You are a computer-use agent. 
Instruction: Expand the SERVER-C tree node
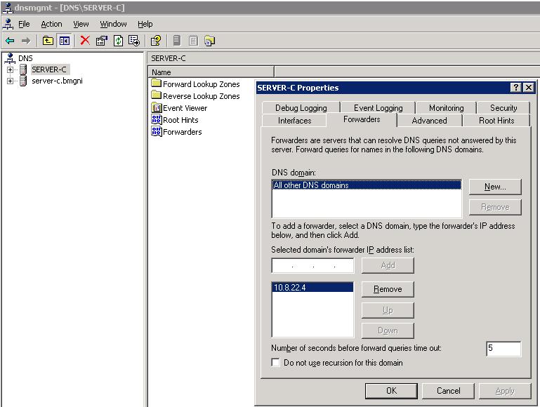[10, 70]
